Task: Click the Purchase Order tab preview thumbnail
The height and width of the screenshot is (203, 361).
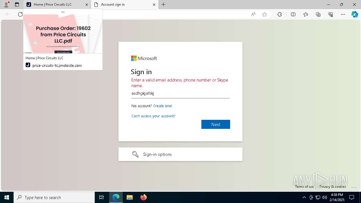Action: [63, 31]
